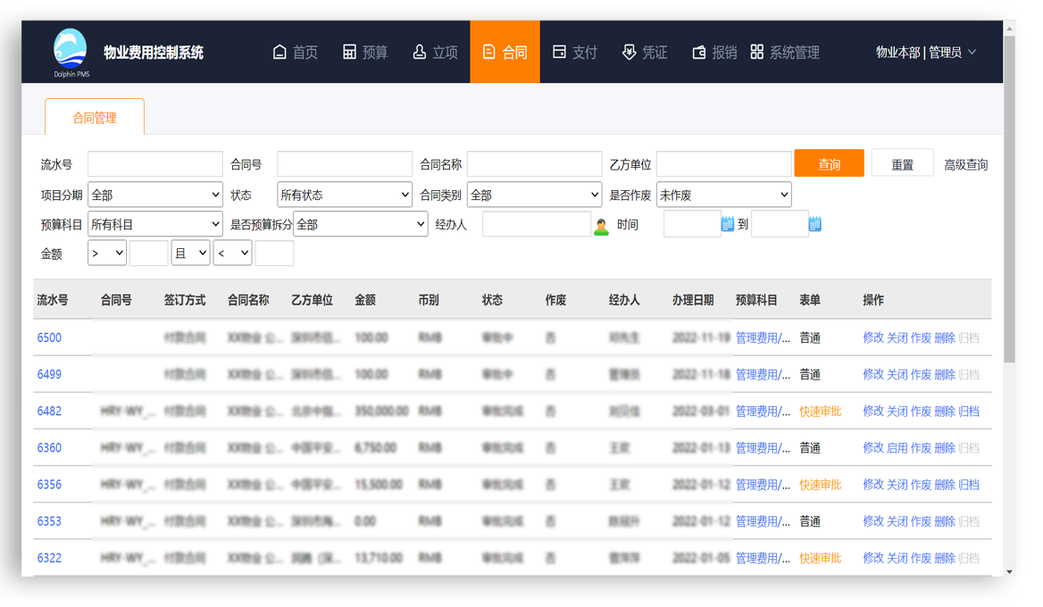The height and width of the screenshot is (607, 1043).
Task: Open contract 6356 link
Action: pyautogui.click(x=49, y=485)
